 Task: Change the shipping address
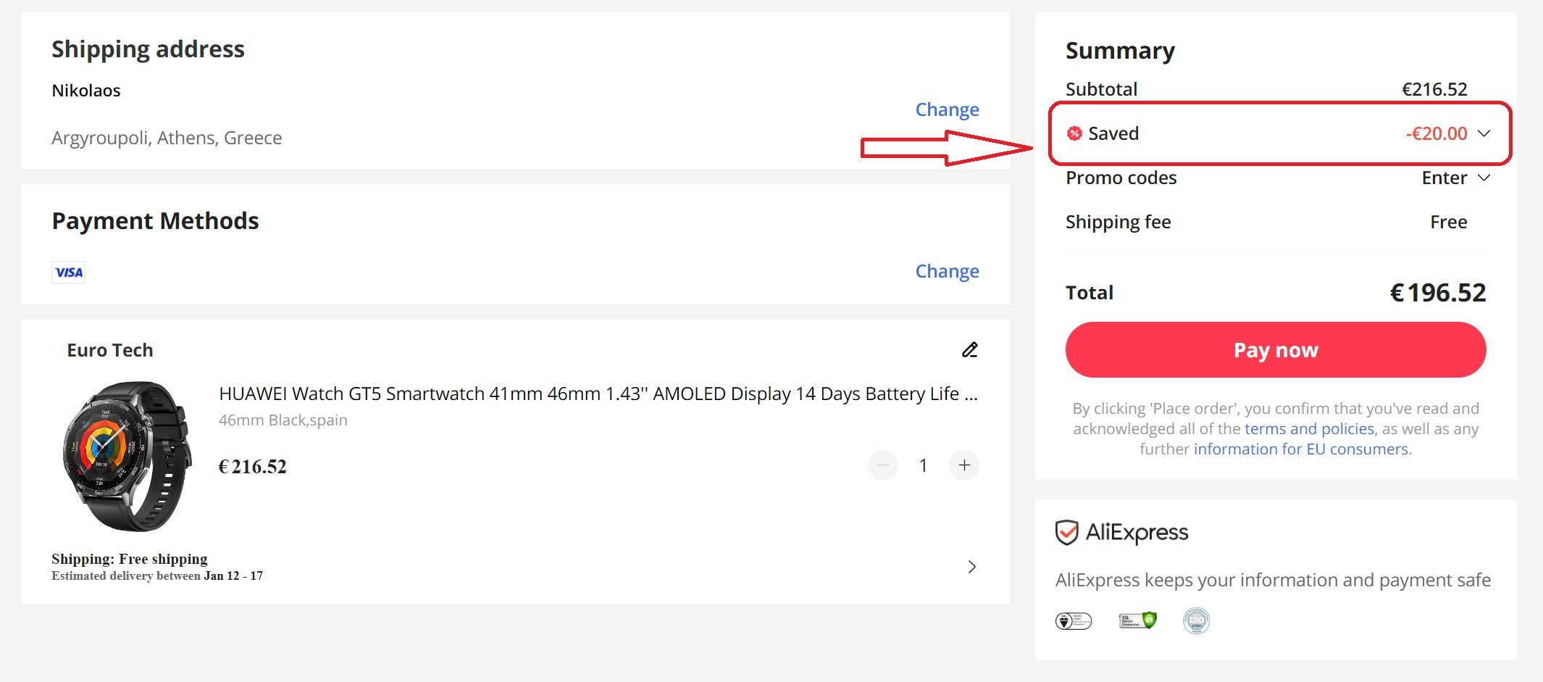[948, 109]
